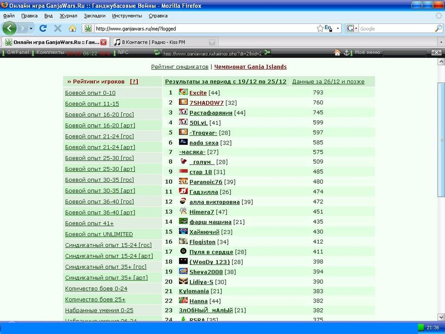445x334 pixels.
Task: Click the syndicate icon next to Excite
Action: 183,92
